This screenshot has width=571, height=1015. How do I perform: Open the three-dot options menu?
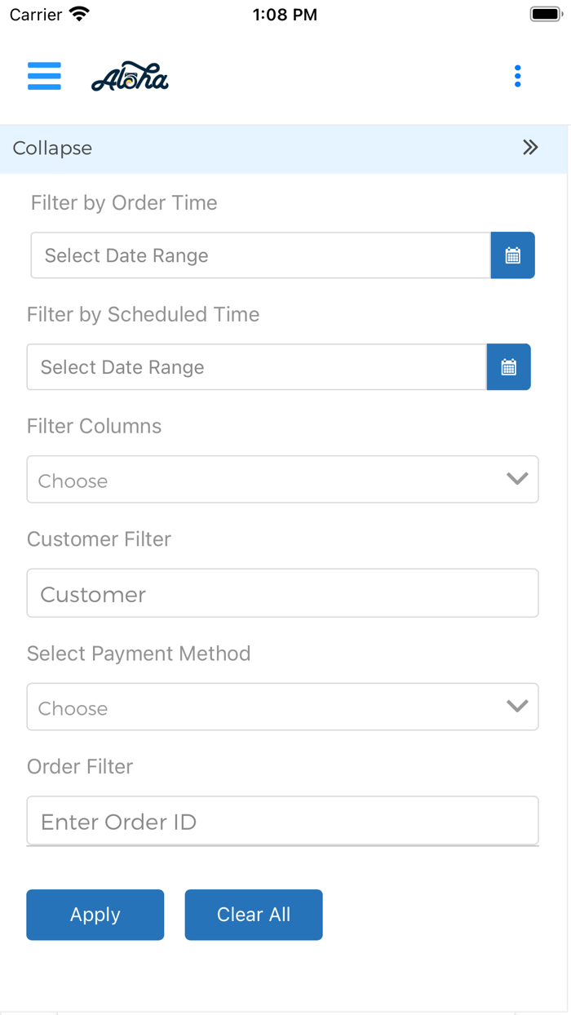pyautogui.click(x=517, y=76)
